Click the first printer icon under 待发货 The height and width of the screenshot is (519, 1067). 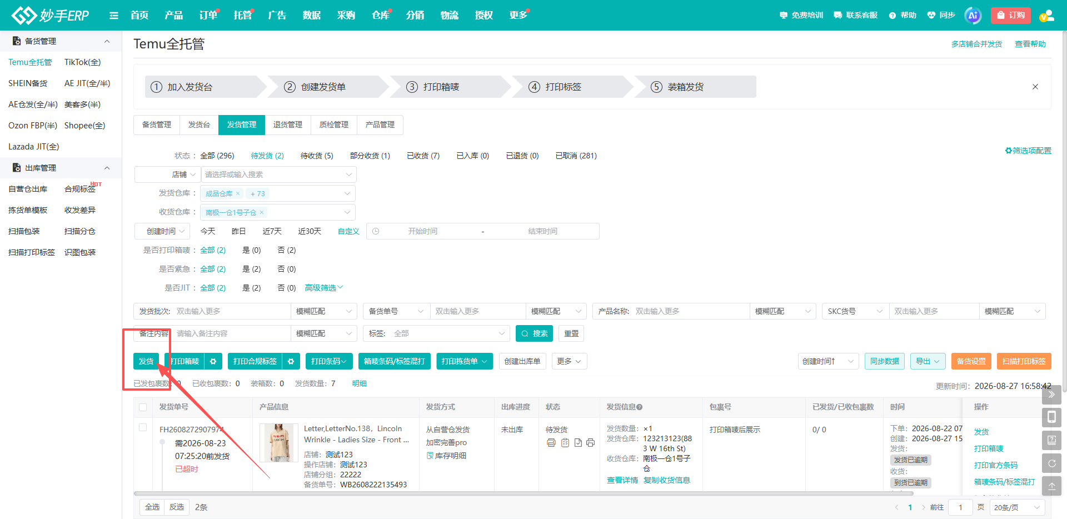tap(551, 443)
